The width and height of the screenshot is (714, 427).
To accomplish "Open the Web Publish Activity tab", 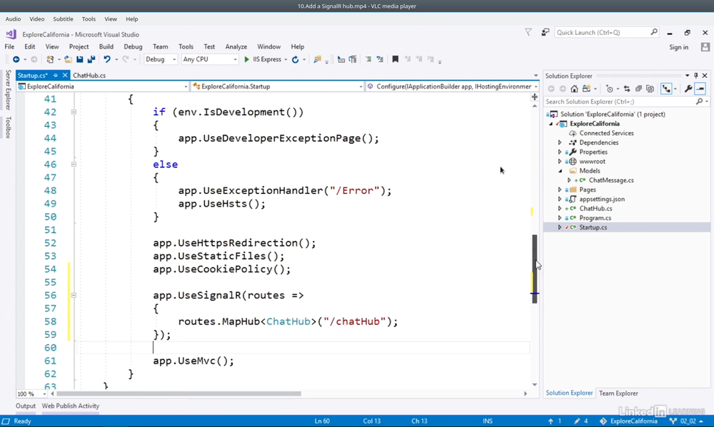I will click(71, 406).
